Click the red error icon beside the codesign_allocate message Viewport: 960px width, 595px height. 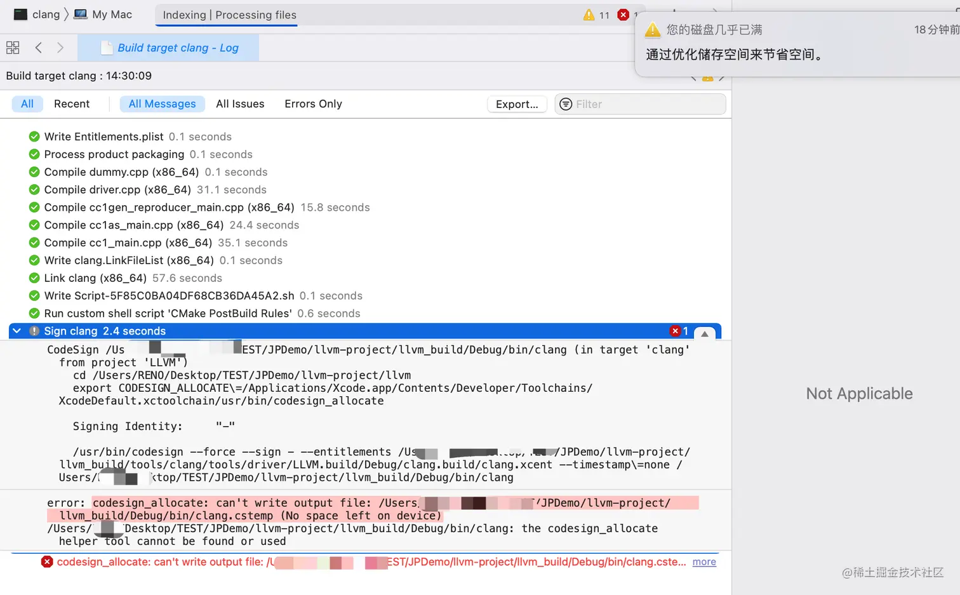pyautogui.click(x=47, y=561)
